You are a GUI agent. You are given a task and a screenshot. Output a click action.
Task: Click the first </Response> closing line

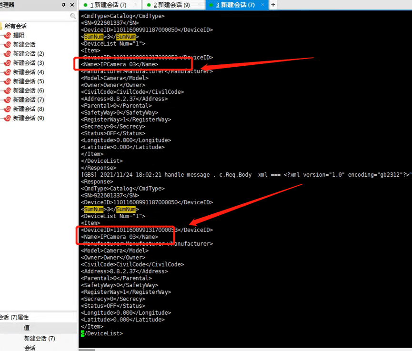(x=99, y=168)
